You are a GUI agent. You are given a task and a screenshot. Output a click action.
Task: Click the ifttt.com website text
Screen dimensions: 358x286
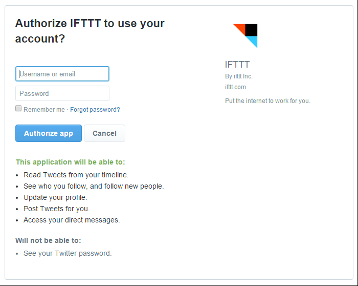(235, 87)
